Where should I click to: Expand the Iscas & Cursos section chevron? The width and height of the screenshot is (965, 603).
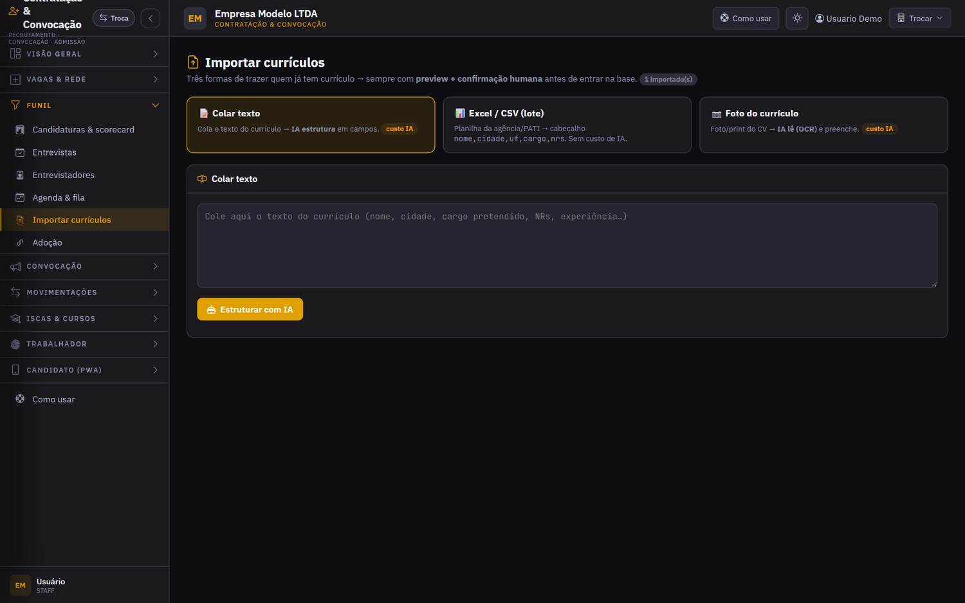pyautogui.click(x=155, y=319)
